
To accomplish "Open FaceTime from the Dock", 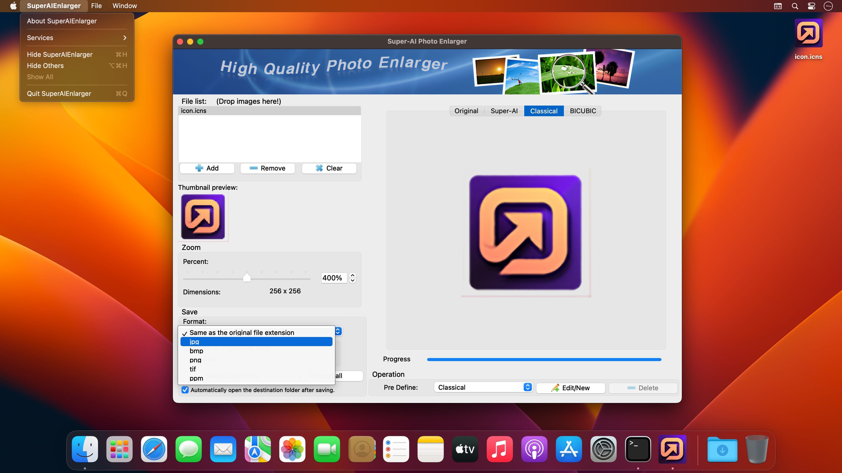I will (327, 449).
